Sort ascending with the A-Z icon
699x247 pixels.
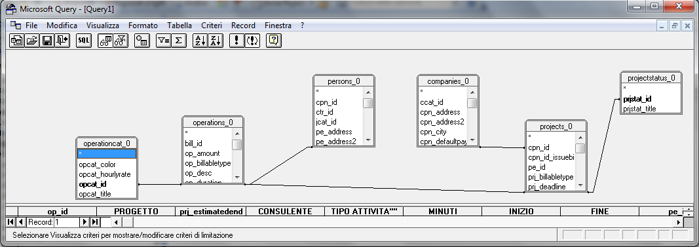(x=200, y=41)
